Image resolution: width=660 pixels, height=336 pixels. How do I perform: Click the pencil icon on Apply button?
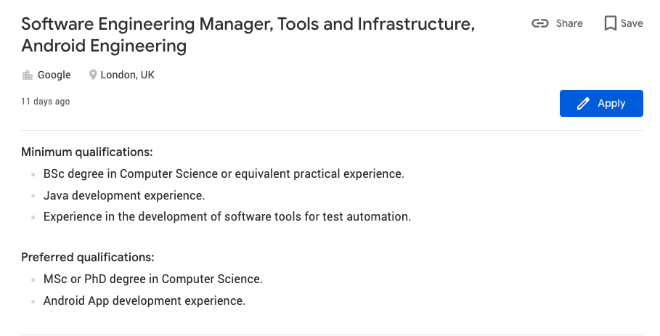coord(583,104)
